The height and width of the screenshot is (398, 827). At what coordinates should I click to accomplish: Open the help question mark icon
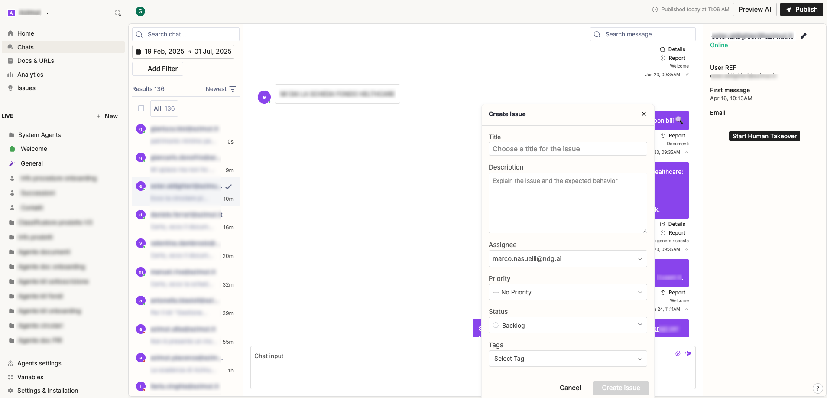tap(817, 388)
